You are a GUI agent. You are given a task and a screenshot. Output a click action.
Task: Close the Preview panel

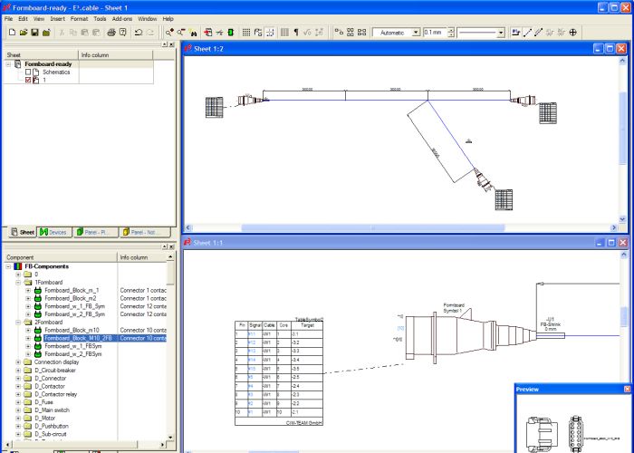coord(627,389)
